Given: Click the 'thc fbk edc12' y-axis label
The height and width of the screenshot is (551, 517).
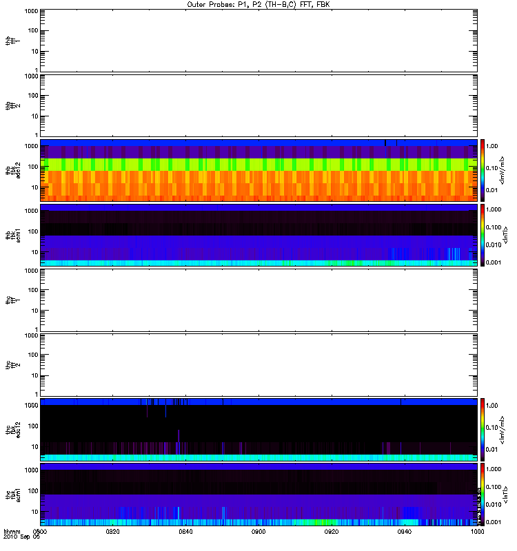Looking at the screenshot, I should (x=13, y=430).
